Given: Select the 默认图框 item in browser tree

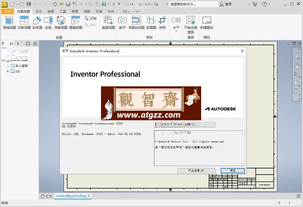Looking at the screenshot, I should point(19,66).
